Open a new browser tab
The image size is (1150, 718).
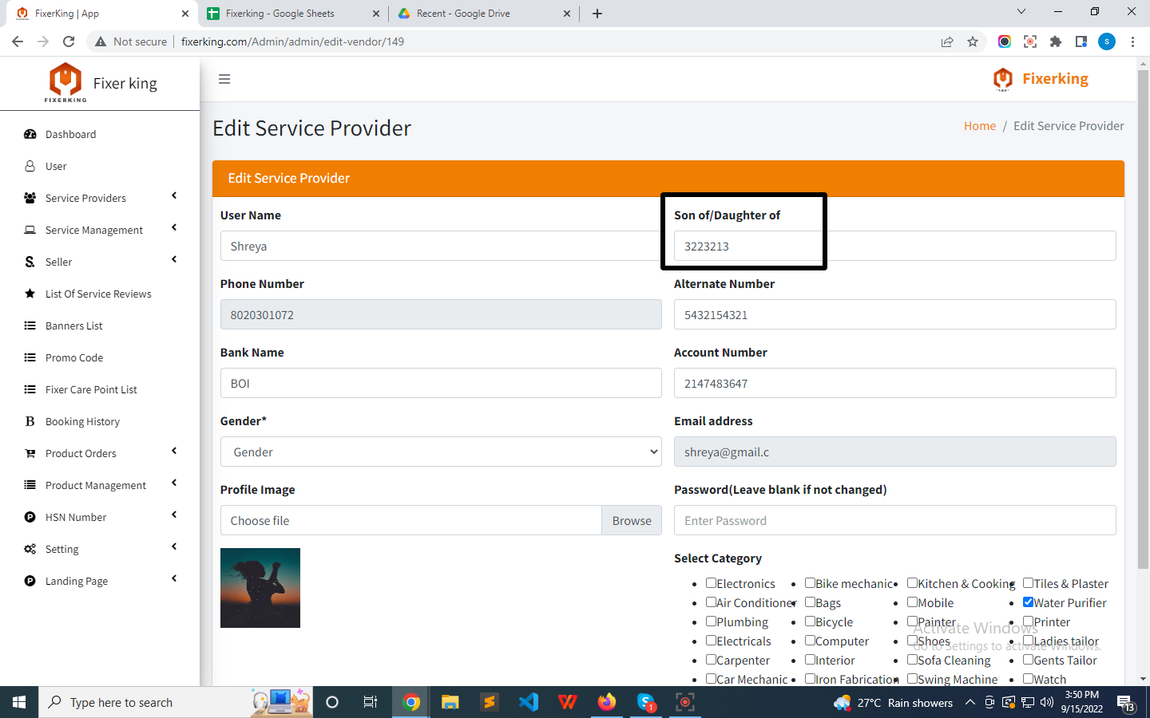coord(597,14)
